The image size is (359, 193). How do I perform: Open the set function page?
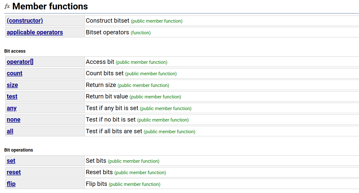tap(11, 161)
